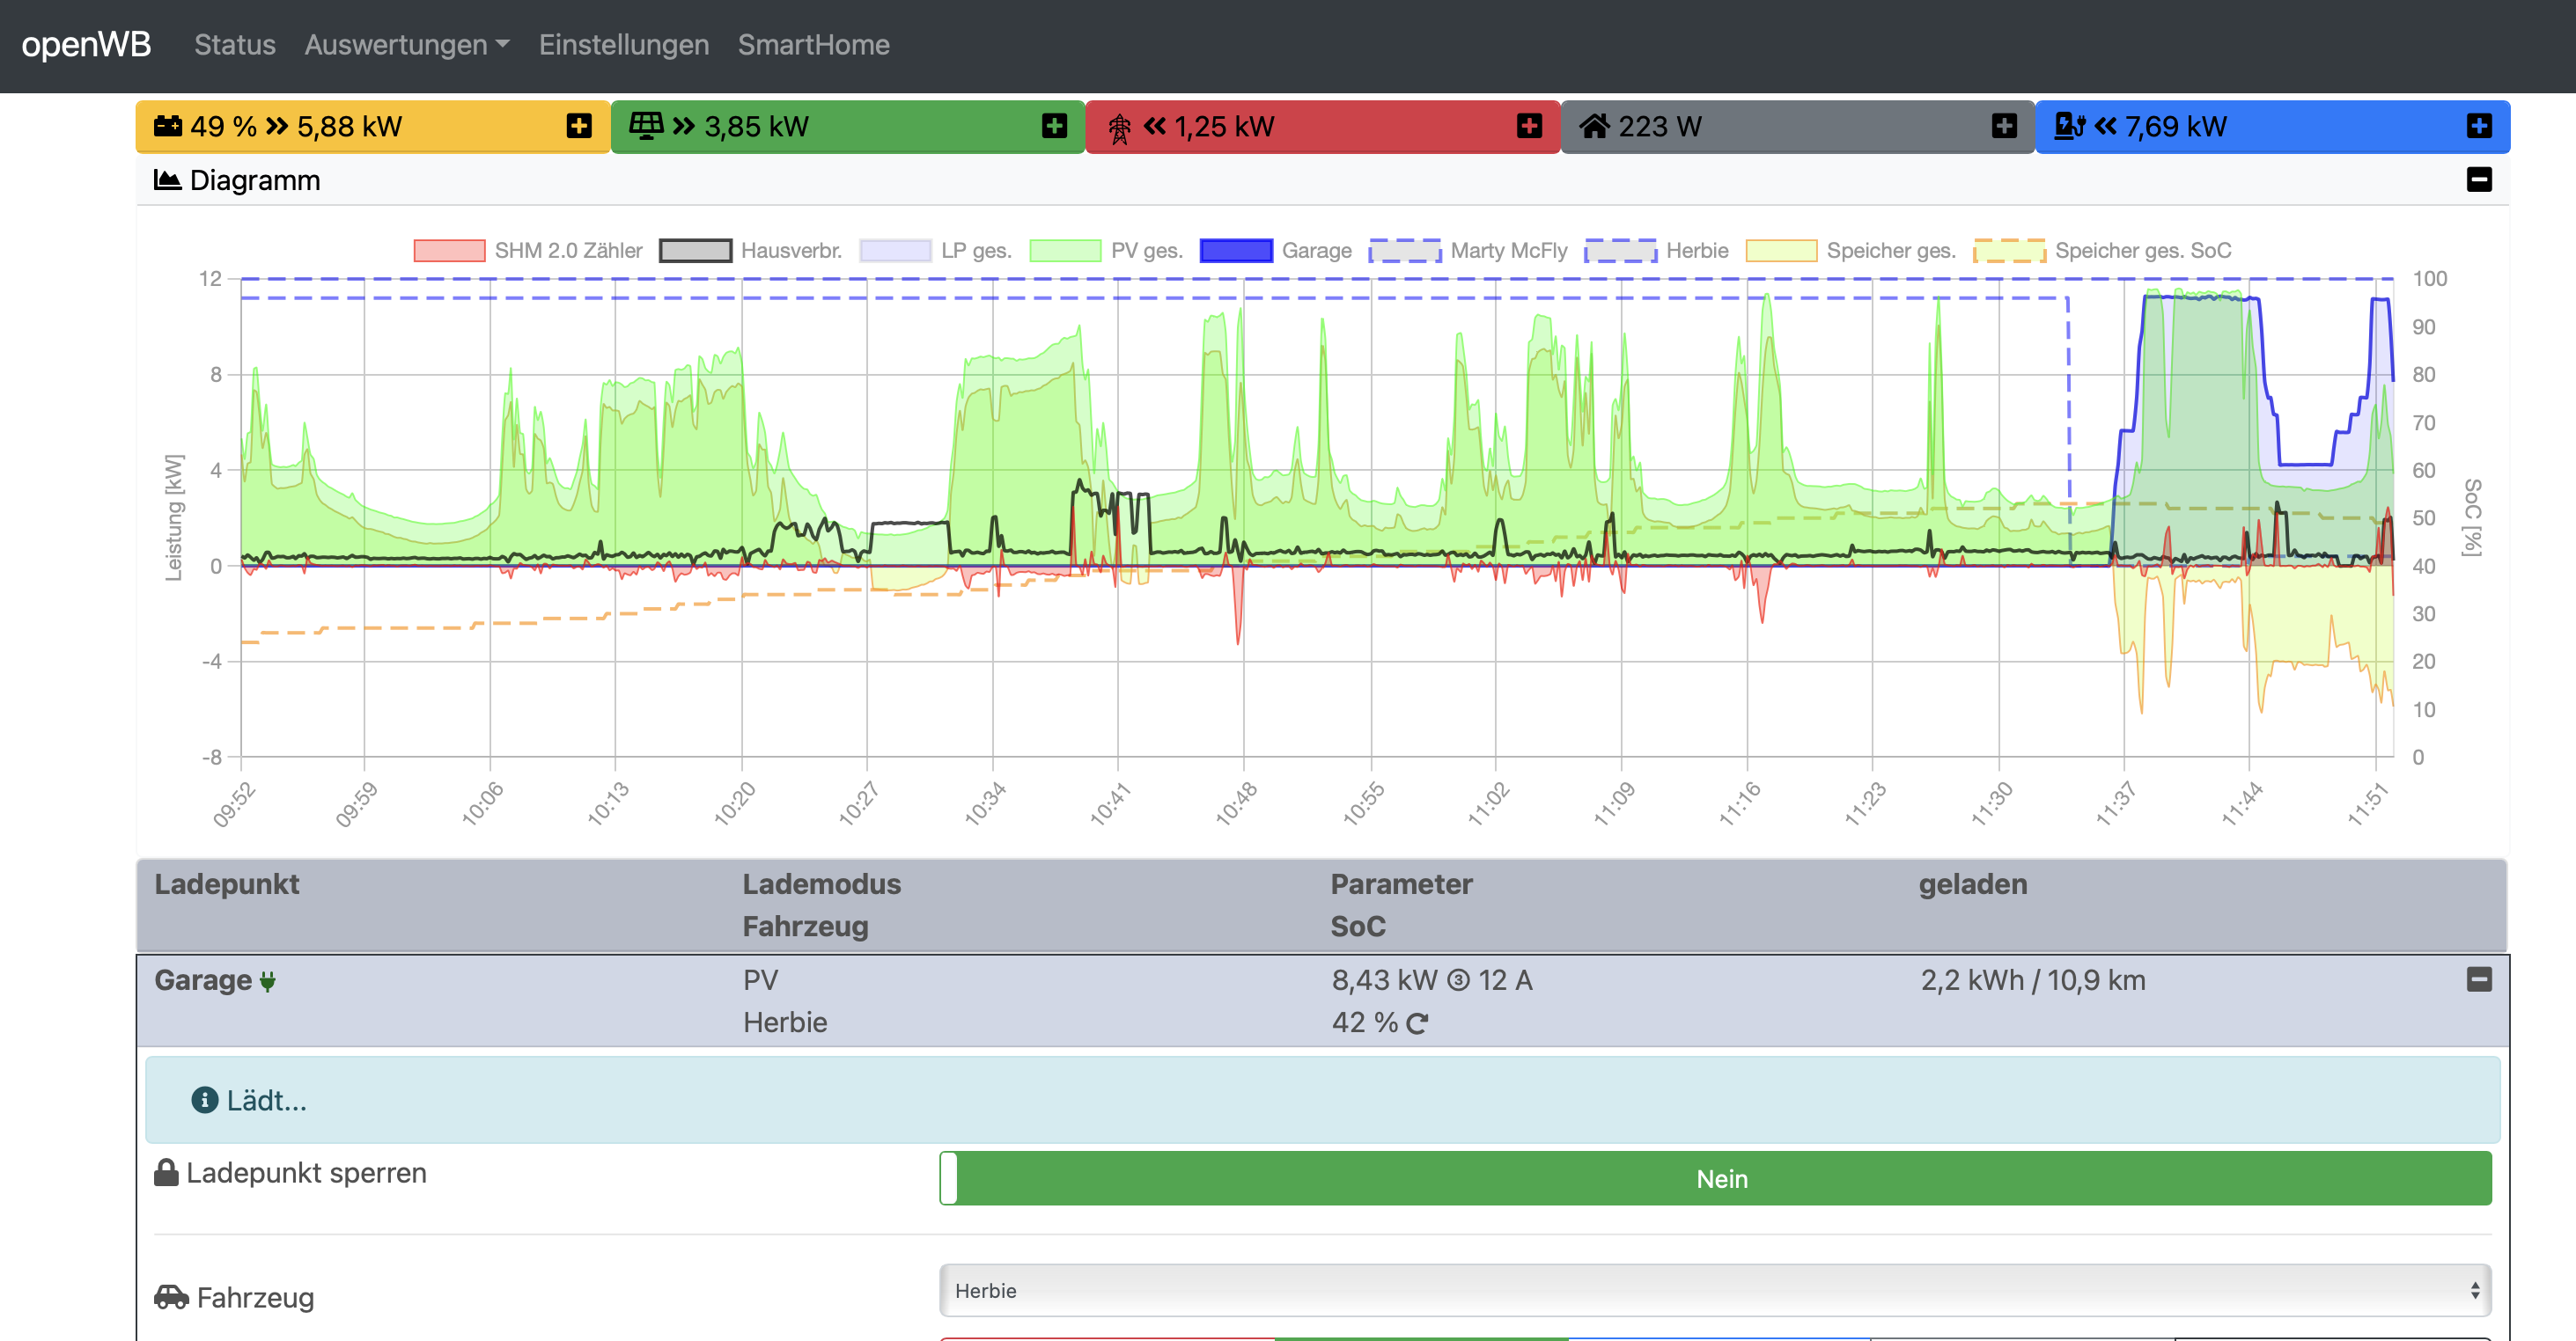Expand the green PV power card
2576x1341 pixels.
pos(1053,126)
